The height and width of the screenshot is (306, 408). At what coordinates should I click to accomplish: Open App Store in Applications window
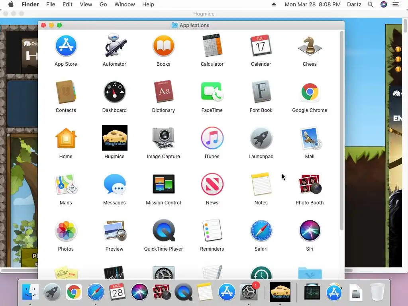coord(66,46)
